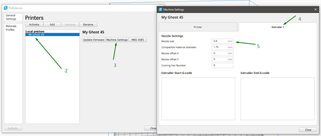Click the Nozzle offset X field
This screenshot has width=321, height=136.
click(x=222, y=53)
